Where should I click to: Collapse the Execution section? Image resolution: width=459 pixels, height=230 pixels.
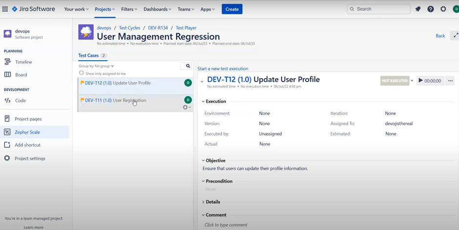(x=204, y=102)
